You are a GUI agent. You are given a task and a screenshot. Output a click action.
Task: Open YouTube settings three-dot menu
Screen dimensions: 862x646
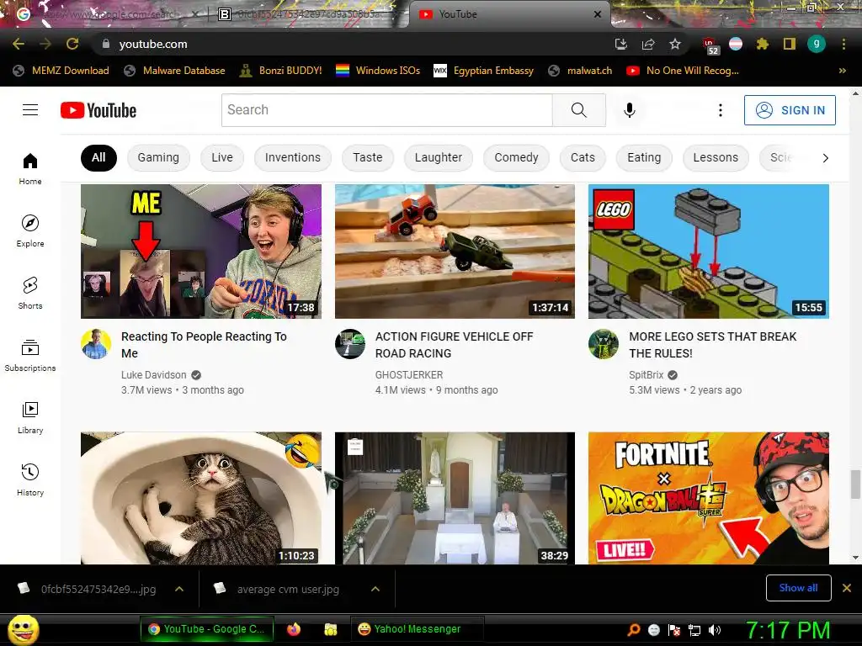(x=721, y=110)
